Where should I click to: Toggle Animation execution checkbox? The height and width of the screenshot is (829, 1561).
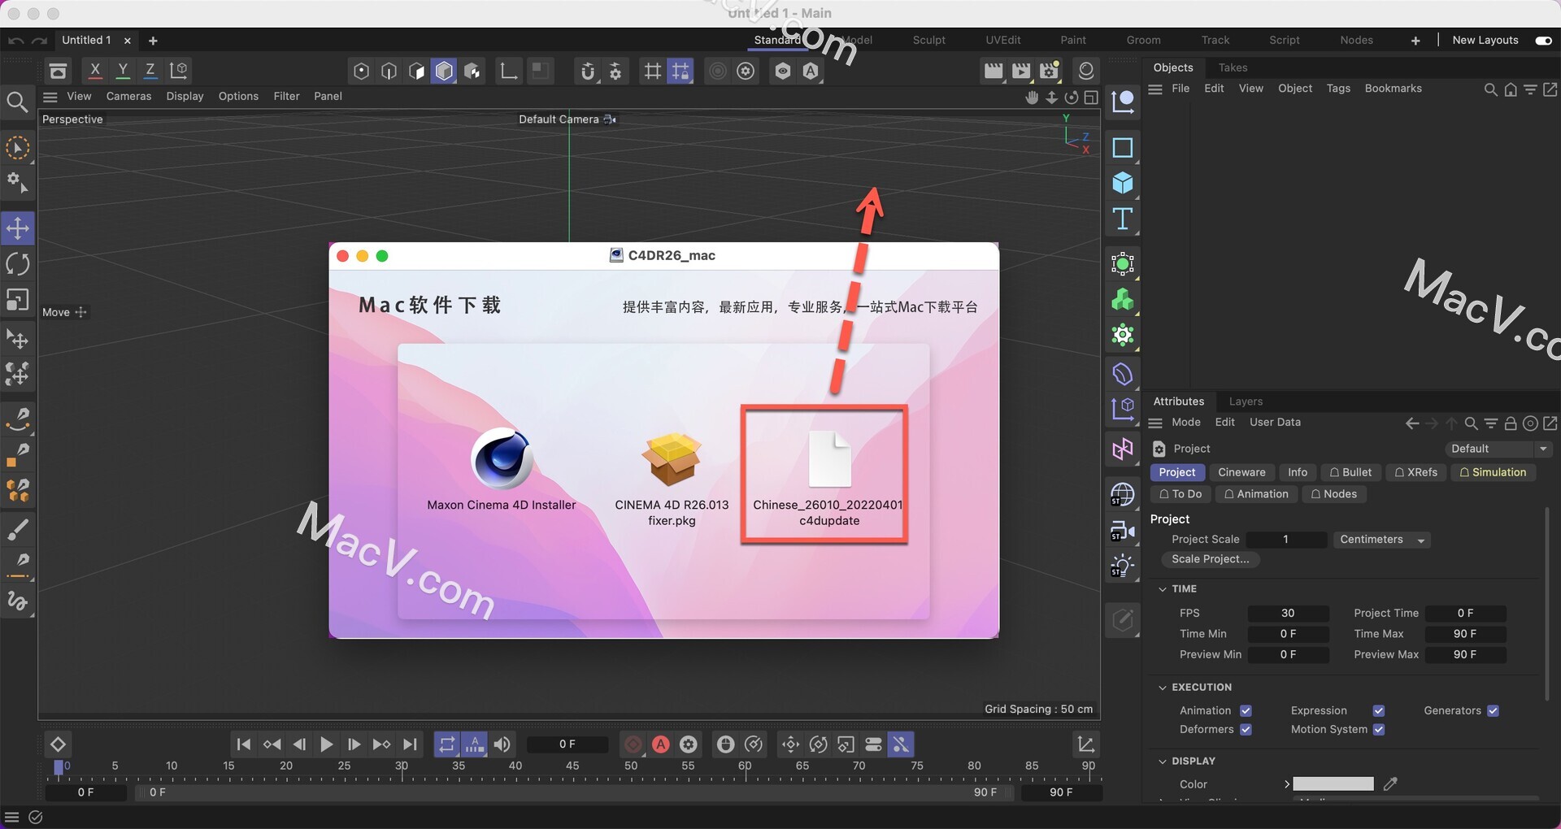click(x=1246, y=710)
